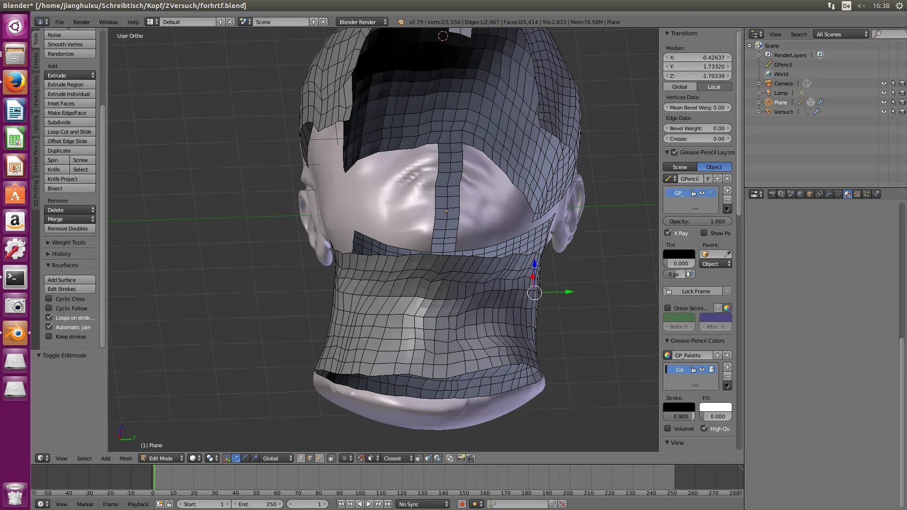Image resolution: width=907 pixels, height=510 pixels.
Task: Open the Merge dropdown menu
Action: pyautogui.click(x=70, y=219)
